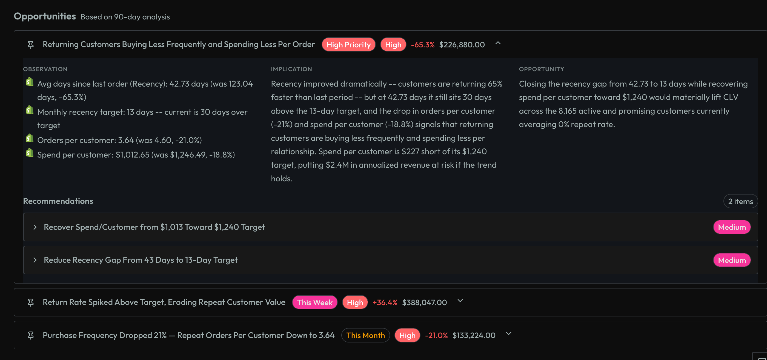This screenshot has width=767, height=360.
Task: Expand the Return Rate Spiked opportunity
Action: [x=460, y=301]
